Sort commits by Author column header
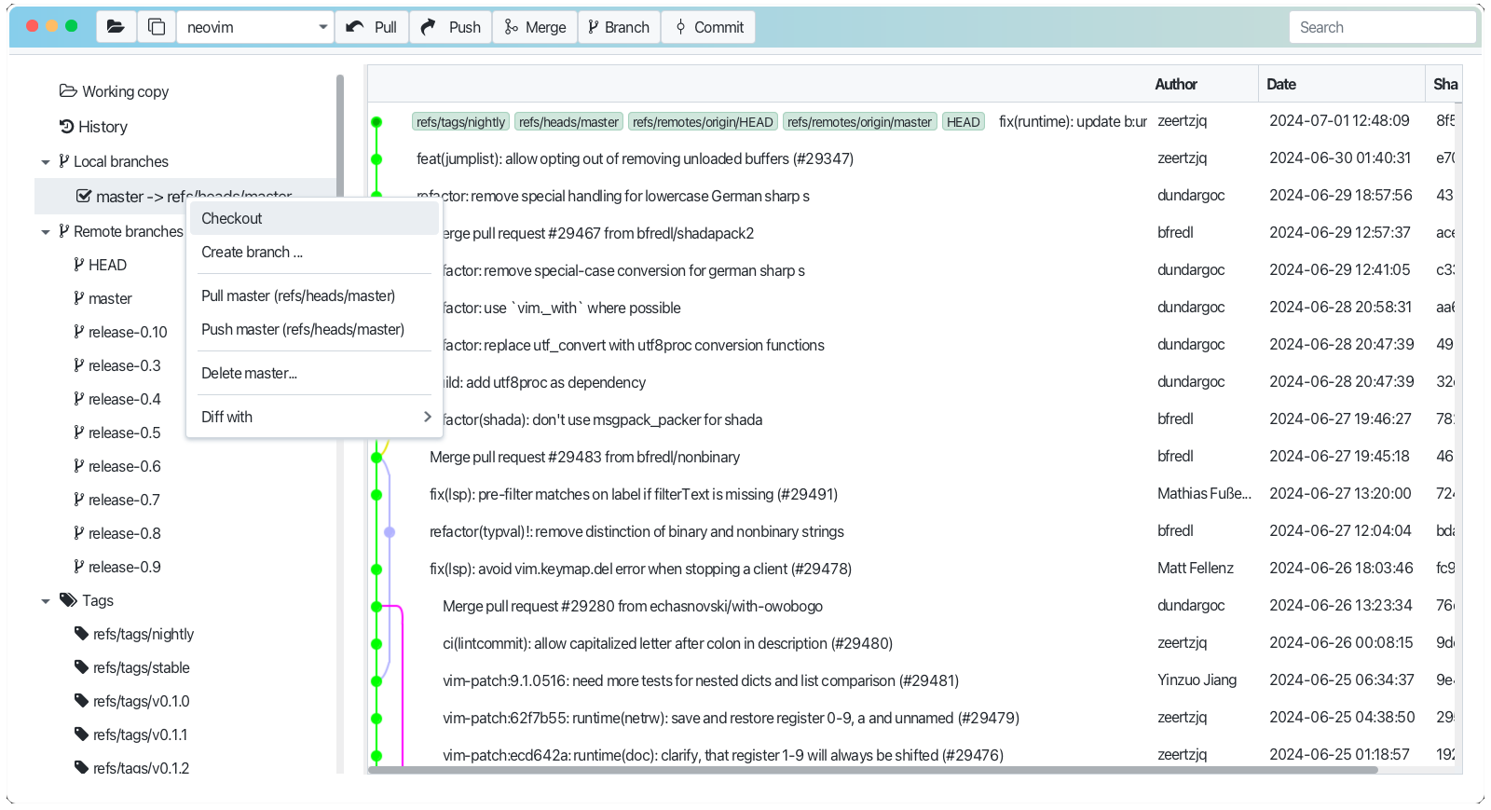 (x=1176, y=84)
